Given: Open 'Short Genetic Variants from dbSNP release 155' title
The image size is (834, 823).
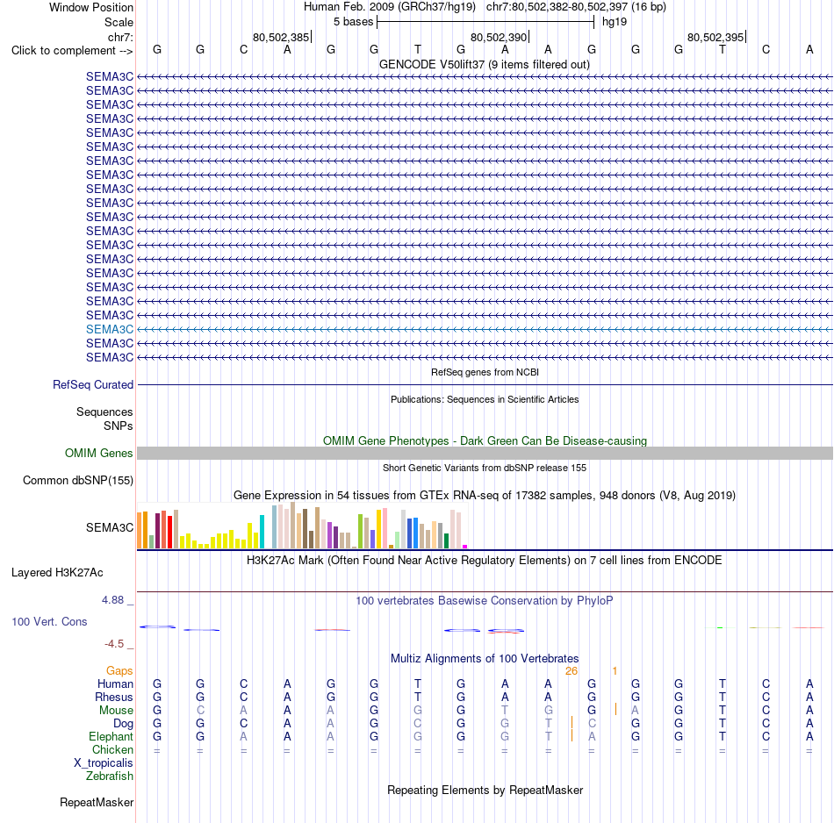Looking at the screenshot, I should [485, 468].
